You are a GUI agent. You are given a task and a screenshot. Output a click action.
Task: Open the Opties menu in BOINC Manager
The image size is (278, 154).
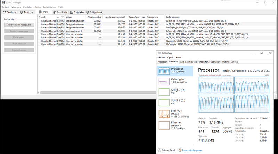tap(38, 7)
